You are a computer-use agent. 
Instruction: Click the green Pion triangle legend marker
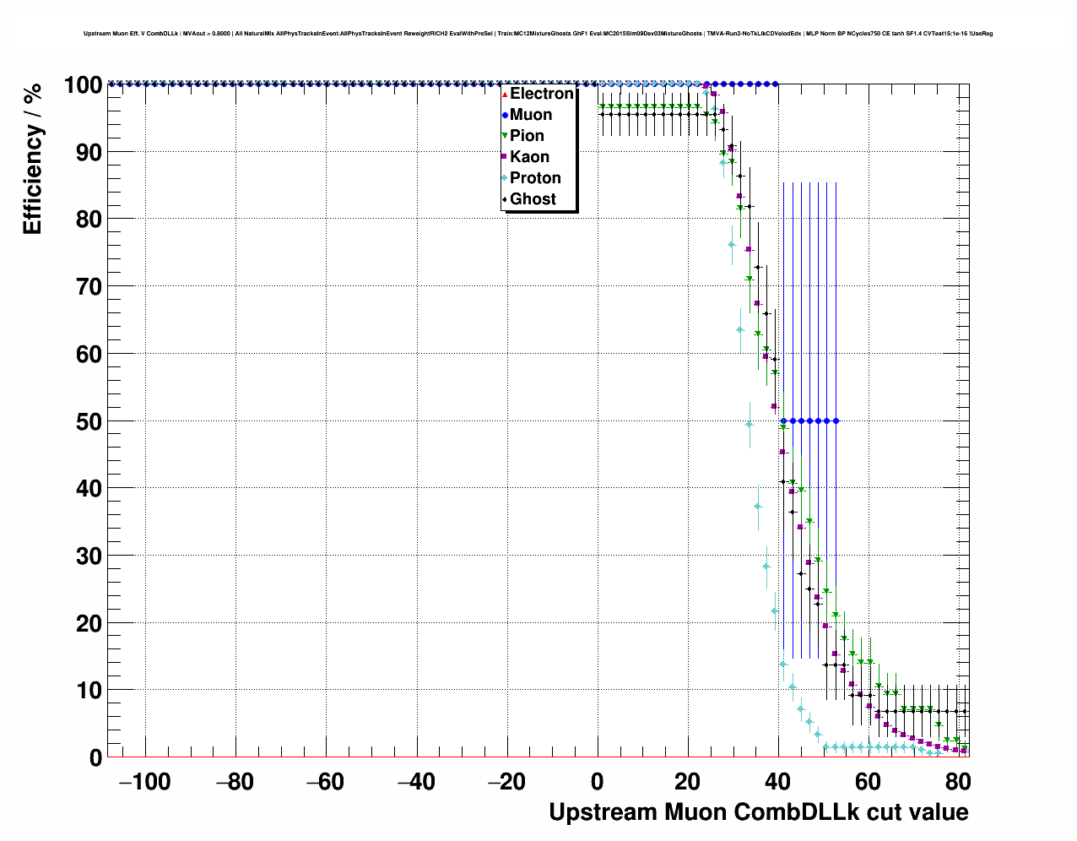point(505,136)
